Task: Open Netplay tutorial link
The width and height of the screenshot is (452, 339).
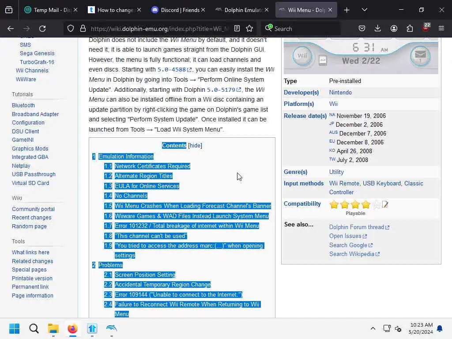Action: tap(21, 166)
